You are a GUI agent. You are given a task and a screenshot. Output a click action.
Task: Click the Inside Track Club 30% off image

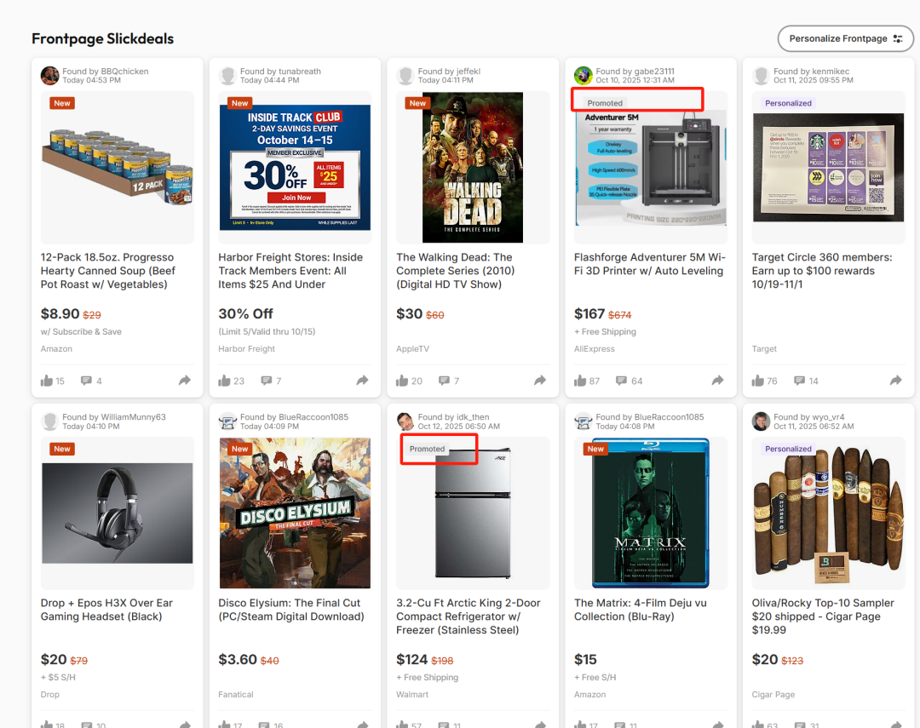(x=295, y=167)
